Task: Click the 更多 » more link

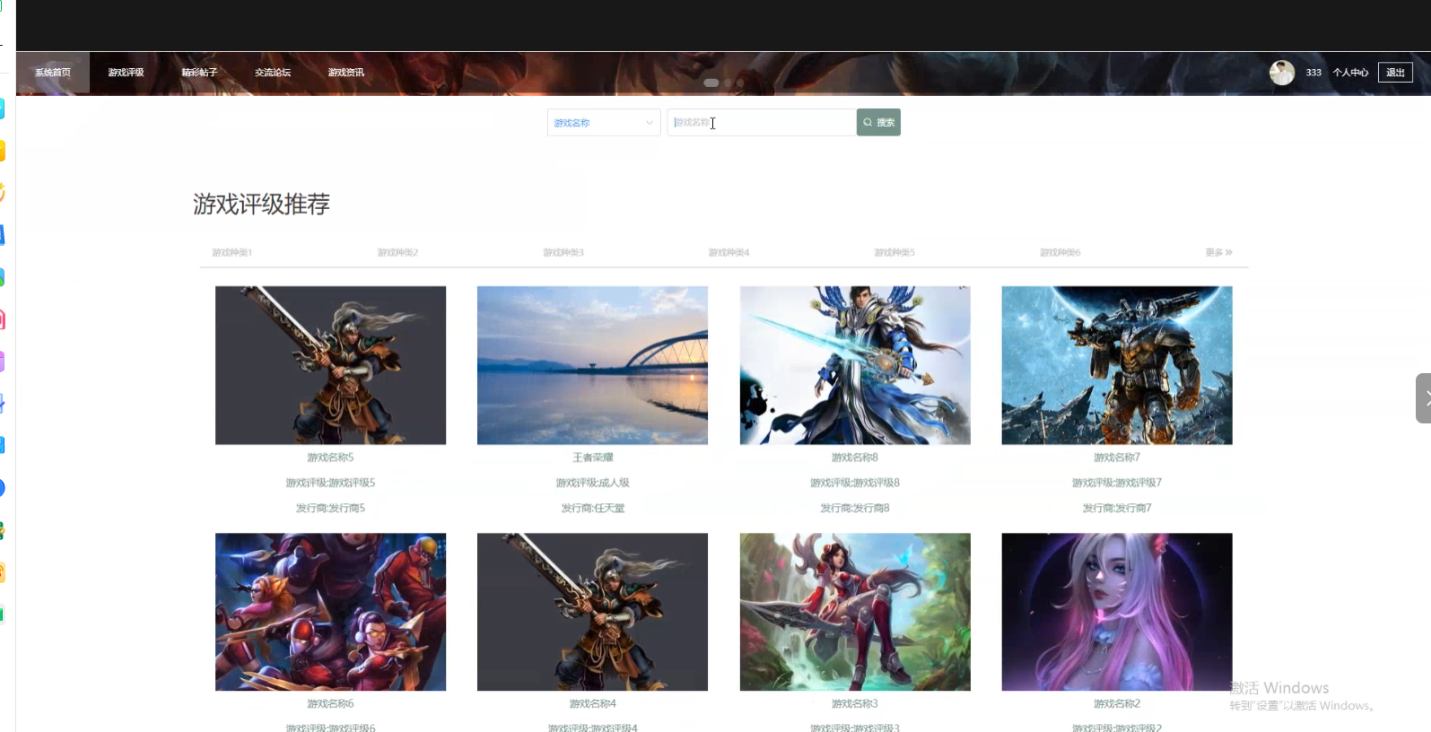Action: [1219, 253]
